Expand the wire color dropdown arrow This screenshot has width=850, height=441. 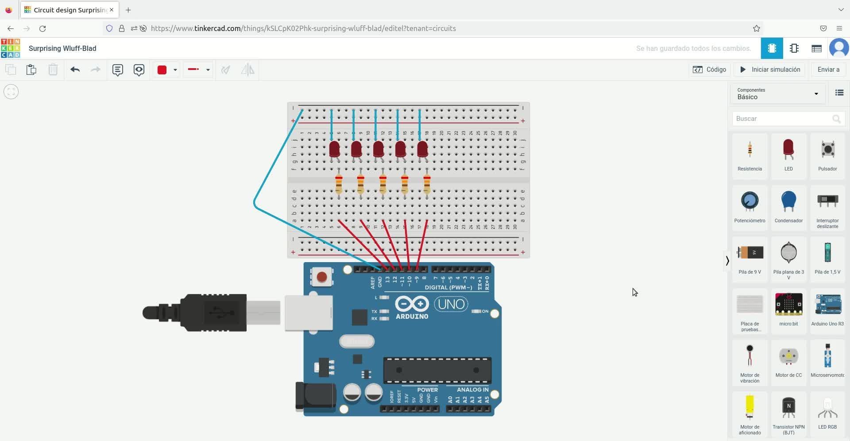(175, 70)
